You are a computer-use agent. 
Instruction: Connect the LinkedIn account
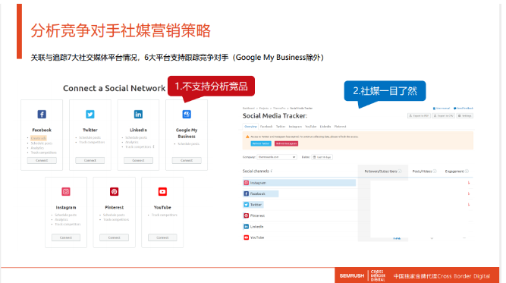click(x=138, y=160)
